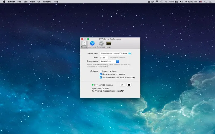The height and width of the screenshot is (134, 215).
Task: Switch to the Logs pane
Action: click(109, 44)
